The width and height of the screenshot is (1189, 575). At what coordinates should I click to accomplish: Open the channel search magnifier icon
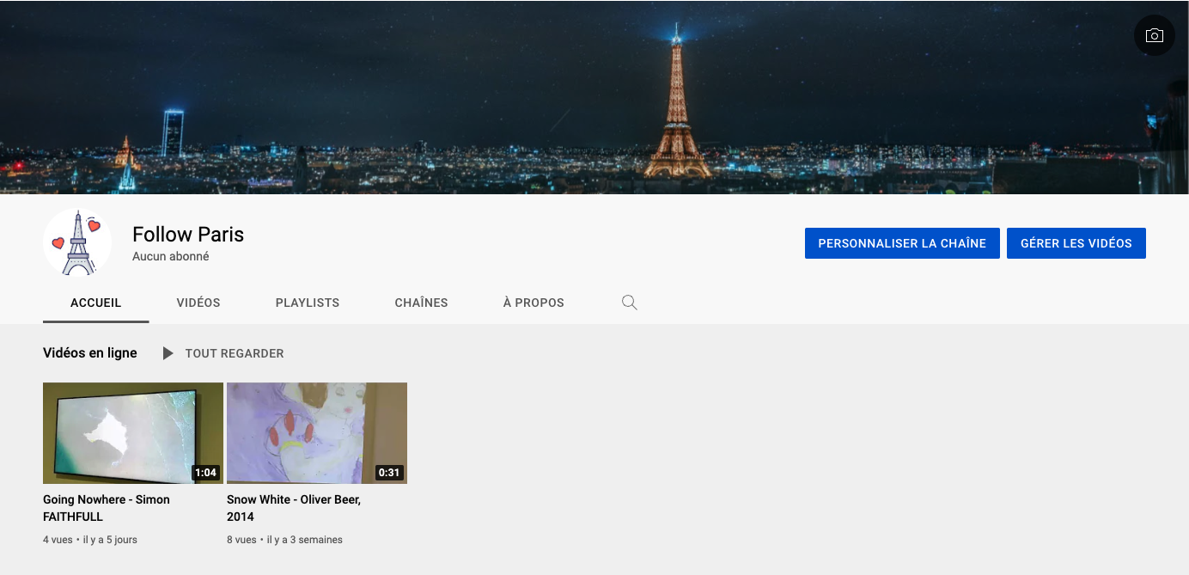click(630, 303)
